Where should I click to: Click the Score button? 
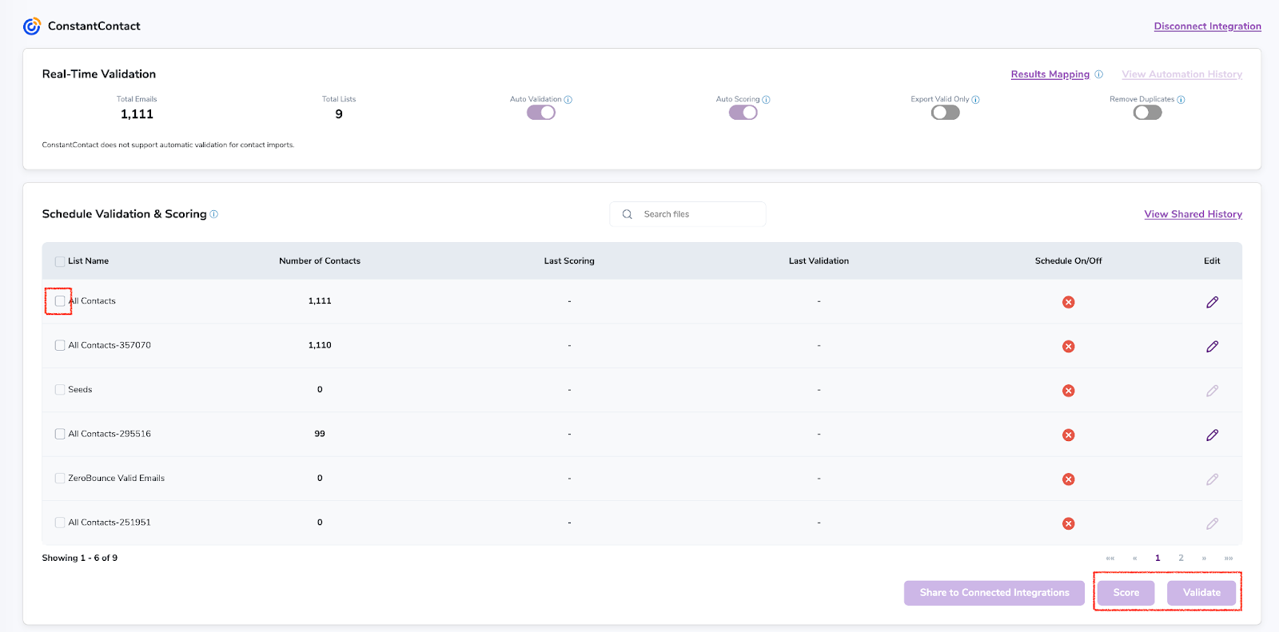click(1126, 593)
